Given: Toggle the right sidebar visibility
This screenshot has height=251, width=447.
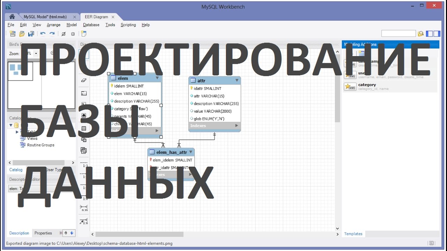Looking at the screenshot, I should coord(436,33).
